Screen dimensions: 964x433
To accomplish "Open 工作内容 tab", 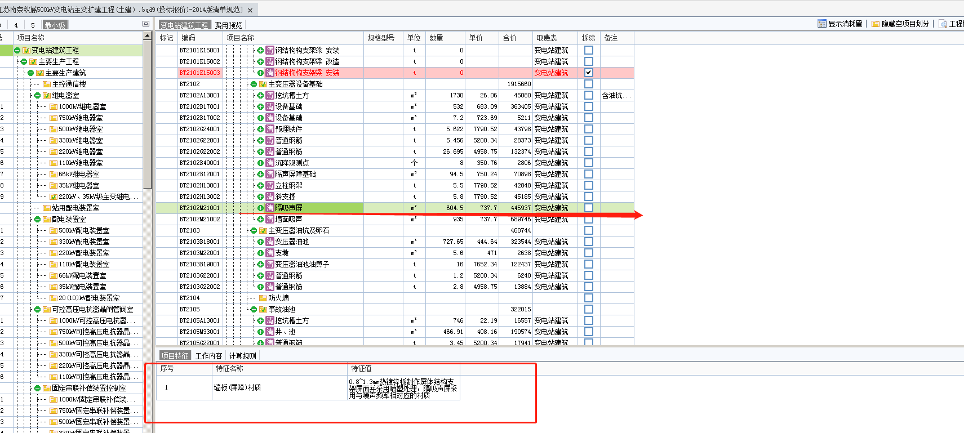I will (x=209, y=356).
